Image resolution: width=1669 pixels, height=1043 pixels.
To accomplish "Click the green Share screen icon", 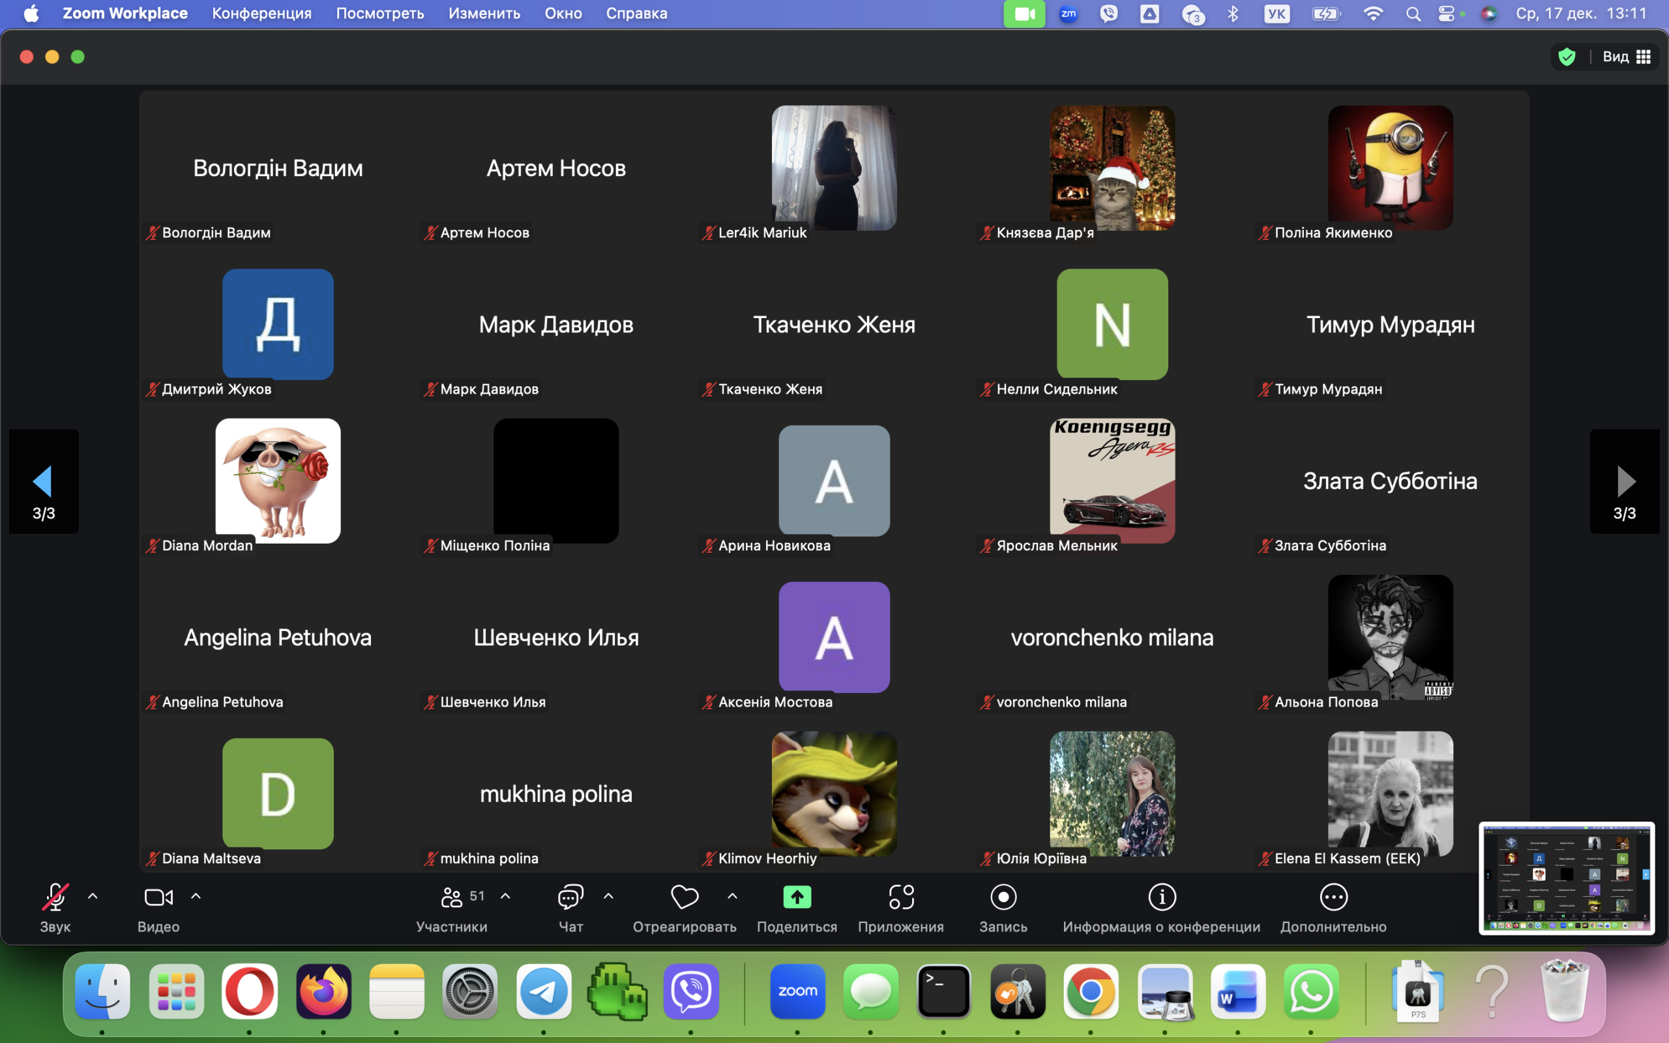I will 797,897.
